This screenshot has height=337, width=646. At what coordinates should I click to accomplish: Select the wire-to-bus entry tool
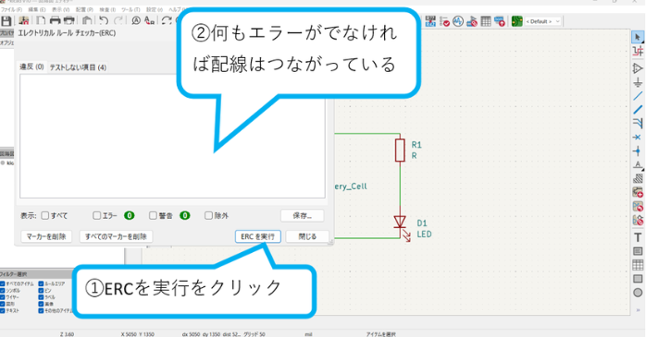click(638, 124)
